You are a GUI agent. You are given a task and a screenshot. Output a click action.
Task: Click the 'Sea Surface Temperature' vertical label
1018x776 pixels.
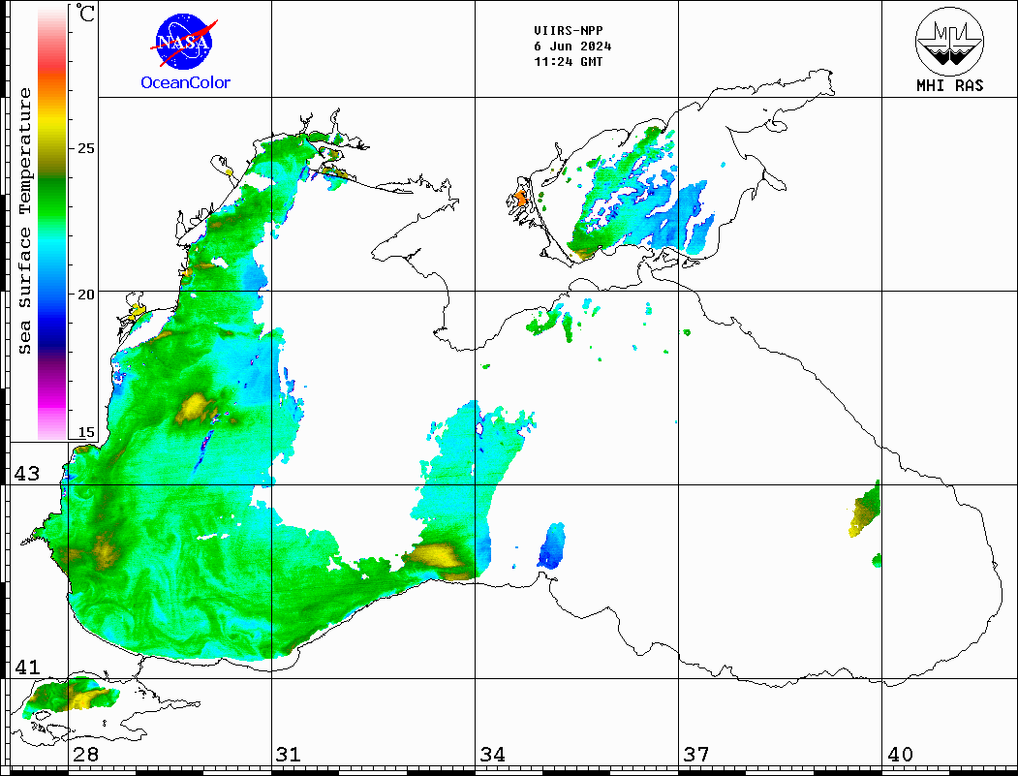(x=24, y=222)
